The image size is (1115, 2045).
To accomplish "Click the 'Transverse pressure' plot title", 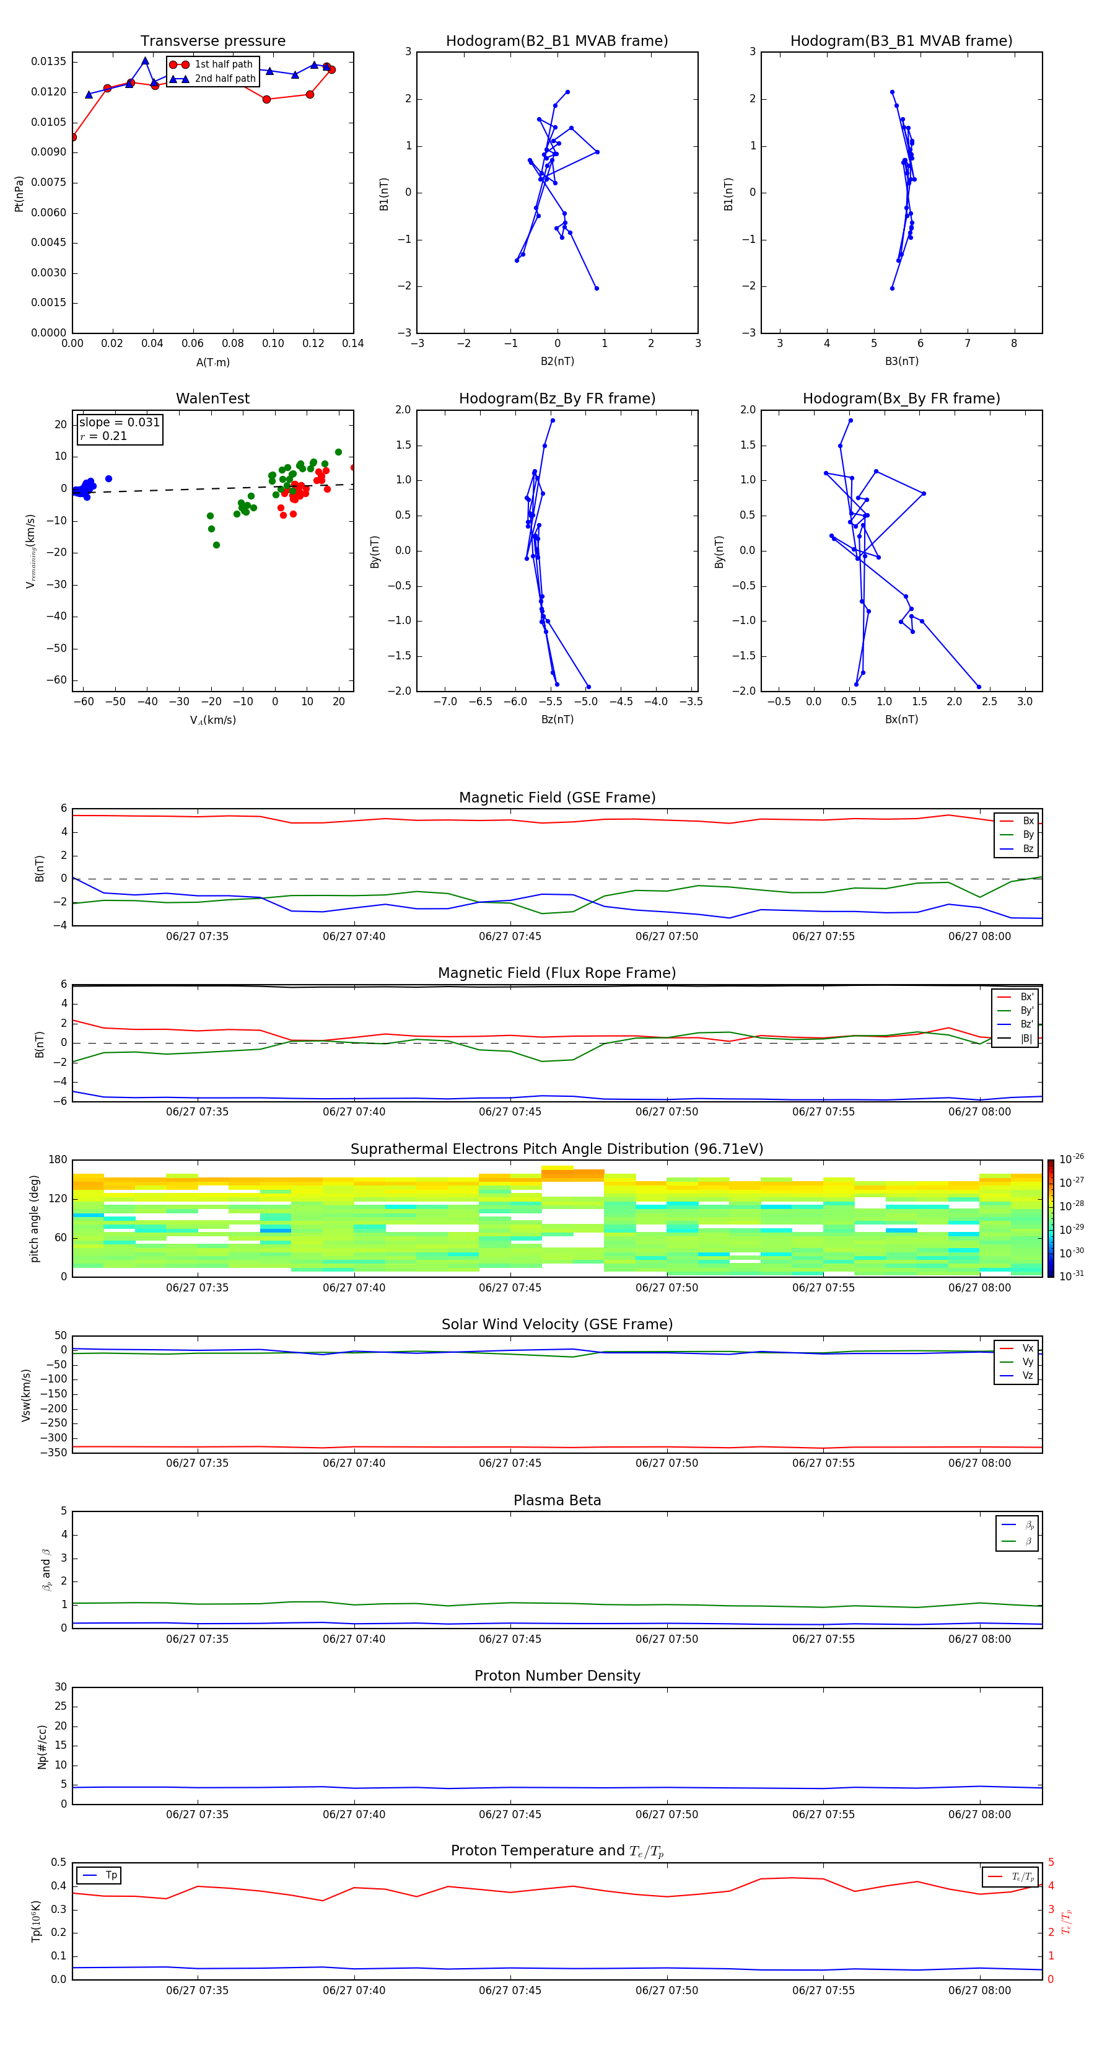I will coord(212,42).
